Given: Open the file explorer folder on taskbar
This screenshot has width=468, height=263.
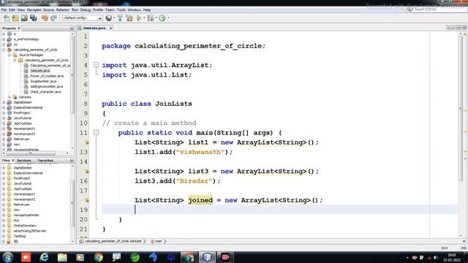Looking at the screenshot, I should click(62, 257).
